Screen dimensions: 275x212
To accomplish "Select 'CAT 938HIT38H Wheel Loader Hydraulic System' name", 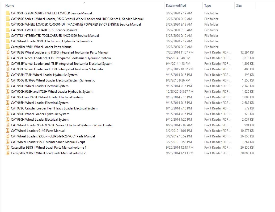I will (44, 75).
